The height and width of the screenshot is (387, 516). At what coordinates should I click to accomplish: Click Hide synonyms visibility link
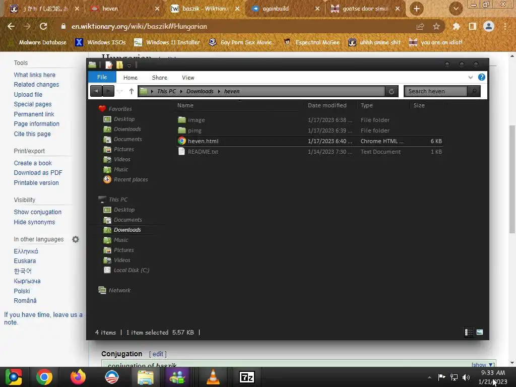point(34,222)
